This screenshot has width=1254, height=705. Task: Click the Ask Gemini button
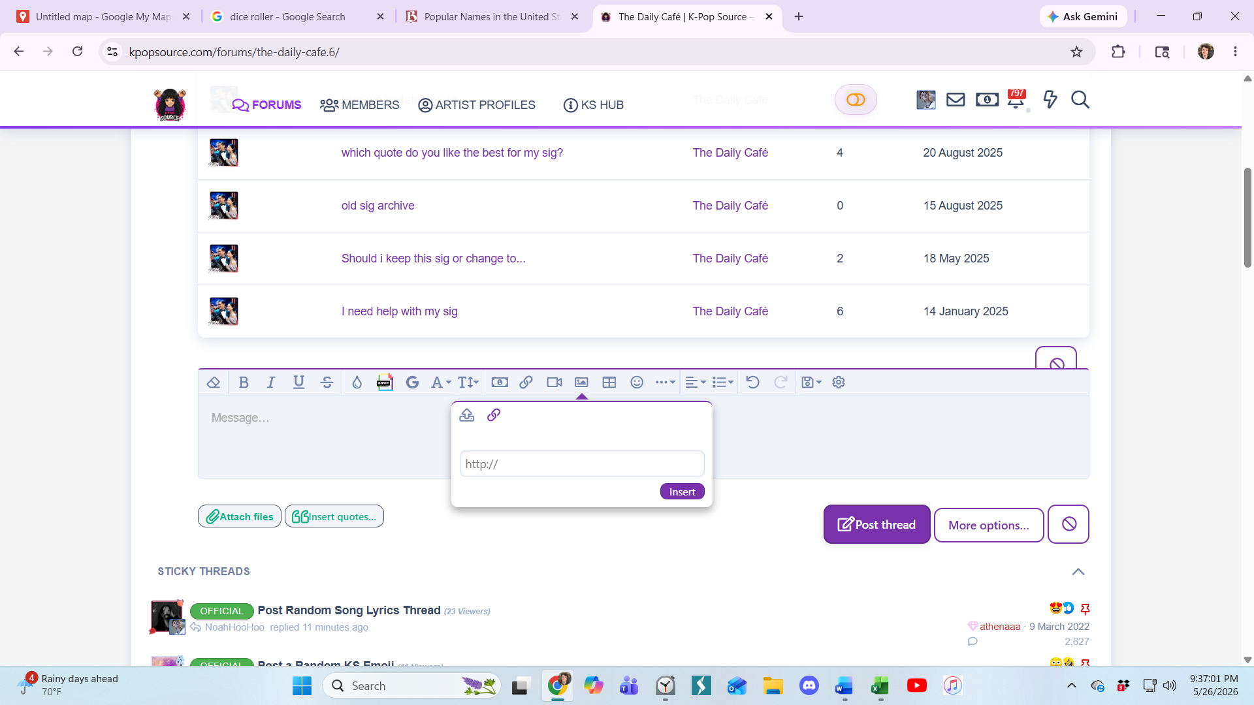coord(1083,17)
